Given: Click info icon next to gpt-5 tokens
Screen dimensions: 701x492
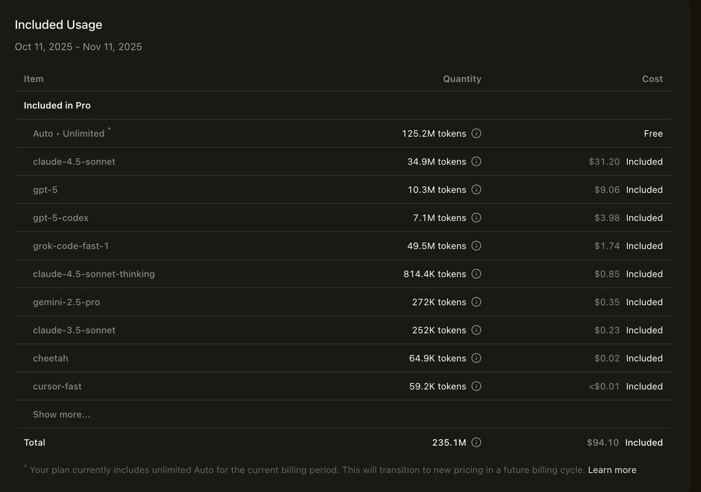Looking at the screenshot, I should coord(476,190).
